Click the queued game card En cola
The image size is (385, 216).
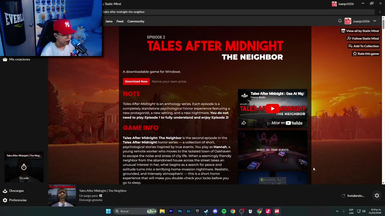click(x=24, y=167)
